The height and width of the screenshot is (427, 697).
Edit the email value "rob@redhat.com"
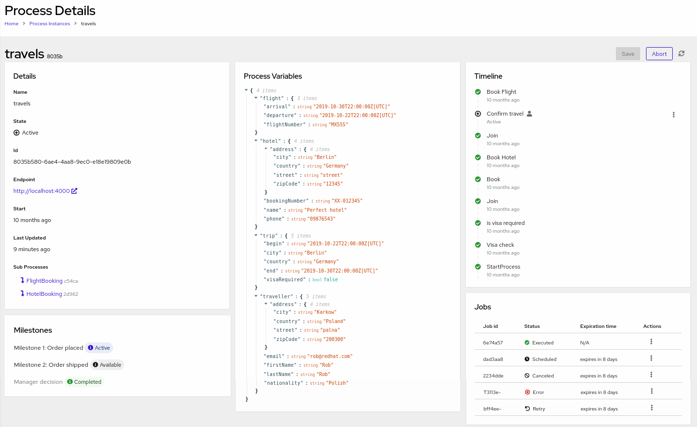coord(330,357)
